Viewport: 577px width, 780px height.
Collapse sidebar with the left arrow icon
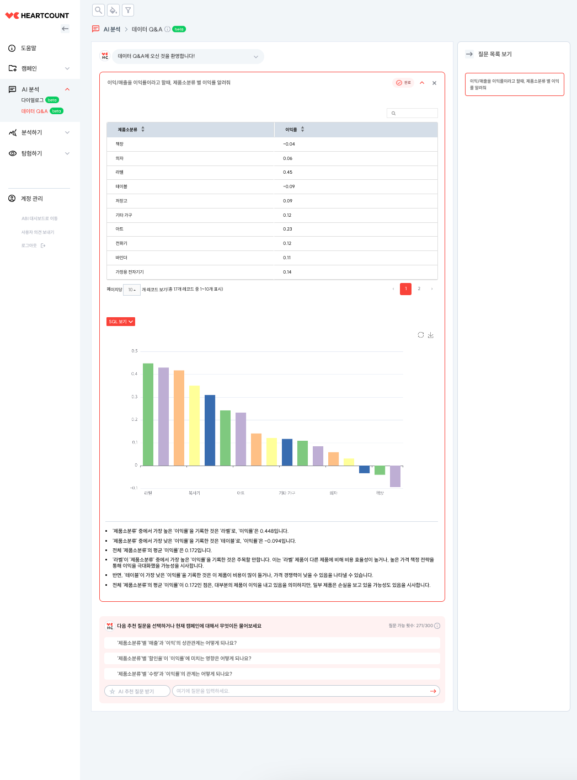[65, 29]
